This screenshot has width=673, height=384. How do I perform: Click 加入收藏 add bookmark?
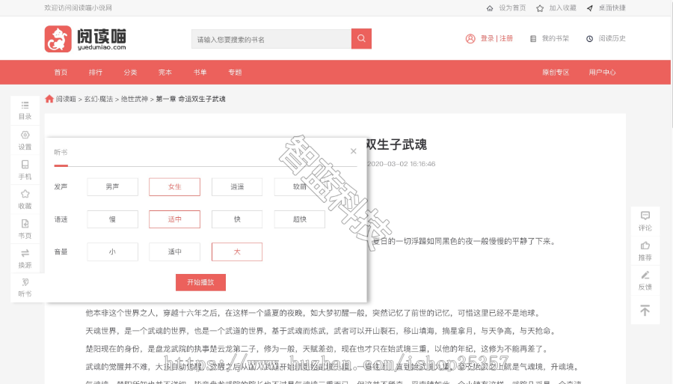point(556,7)
